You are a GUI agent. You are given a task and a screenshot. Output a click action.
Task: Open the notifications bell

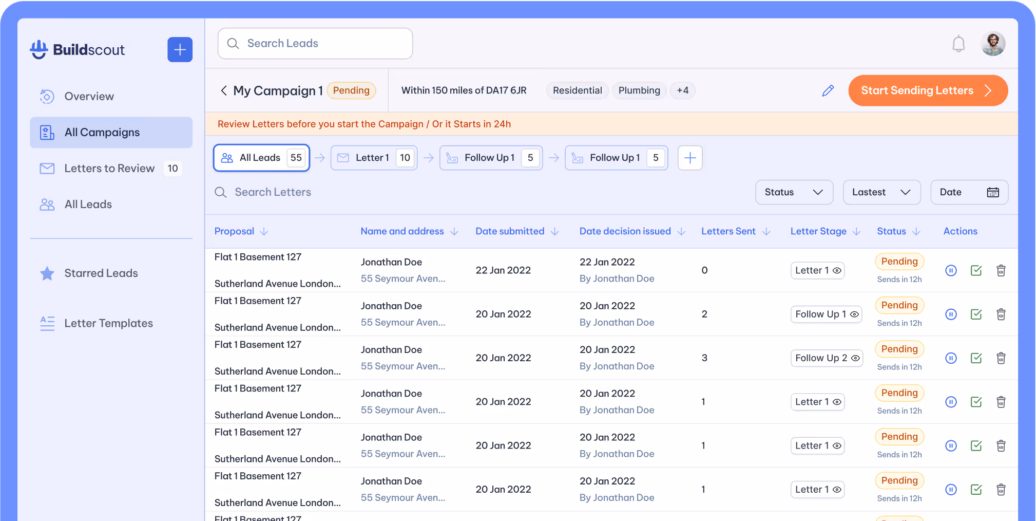tap(958, 44)
